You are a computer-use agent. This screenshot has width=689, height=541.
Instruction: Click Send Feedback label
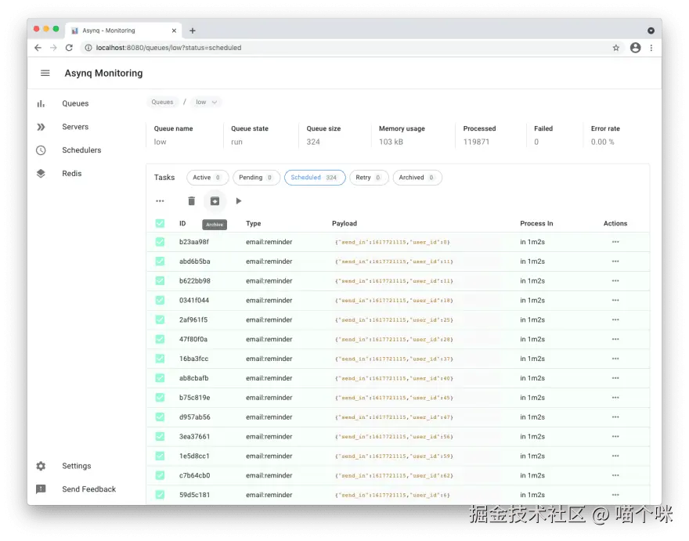88,489
